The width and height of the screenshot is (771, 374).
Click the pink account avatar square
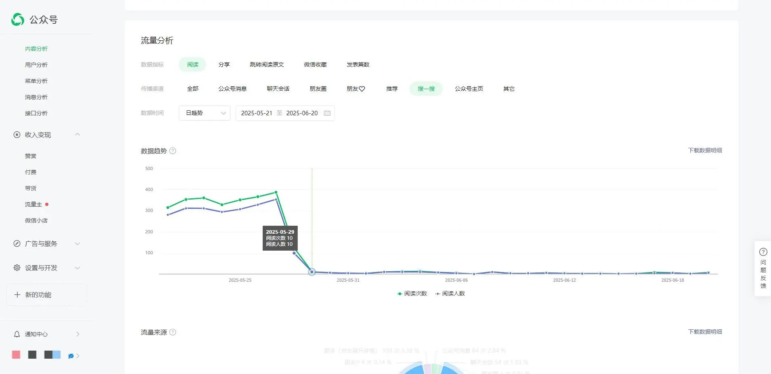point(16,355)
